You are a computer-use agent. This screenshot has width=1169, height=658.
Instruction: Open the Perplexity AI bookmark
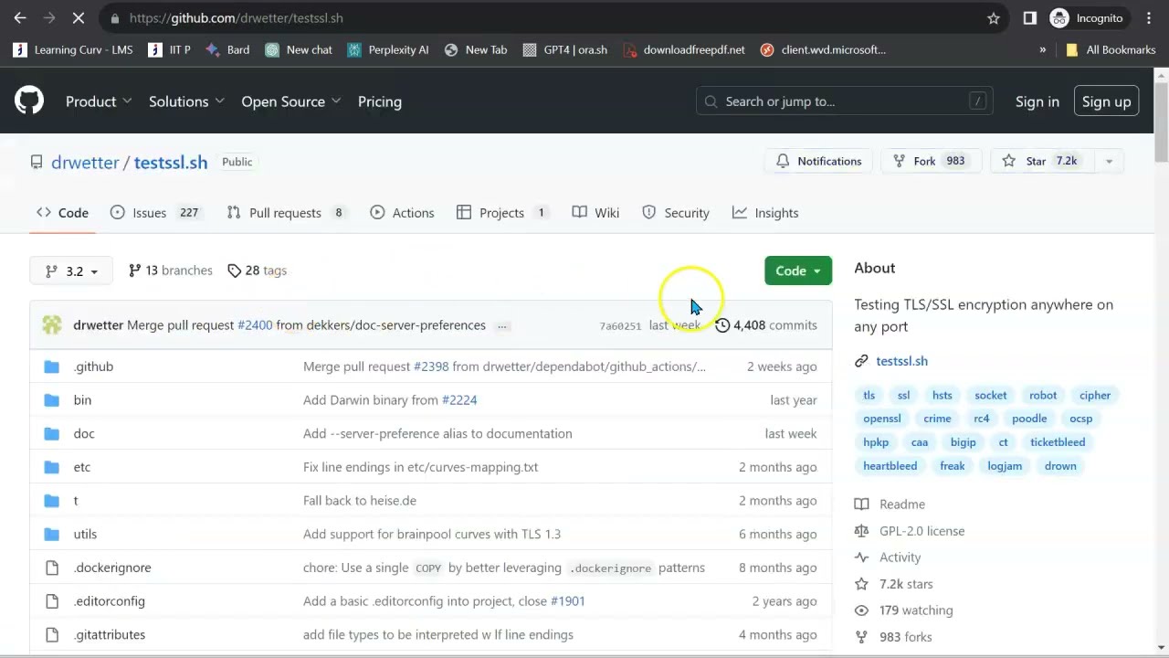tap(388, 50)
